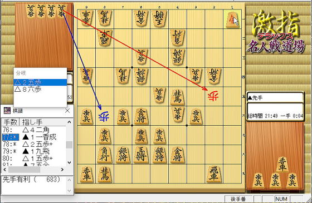Click the blue pawn marker at 8六
This screenshot has height=203, width=312.
coord(104,117)
